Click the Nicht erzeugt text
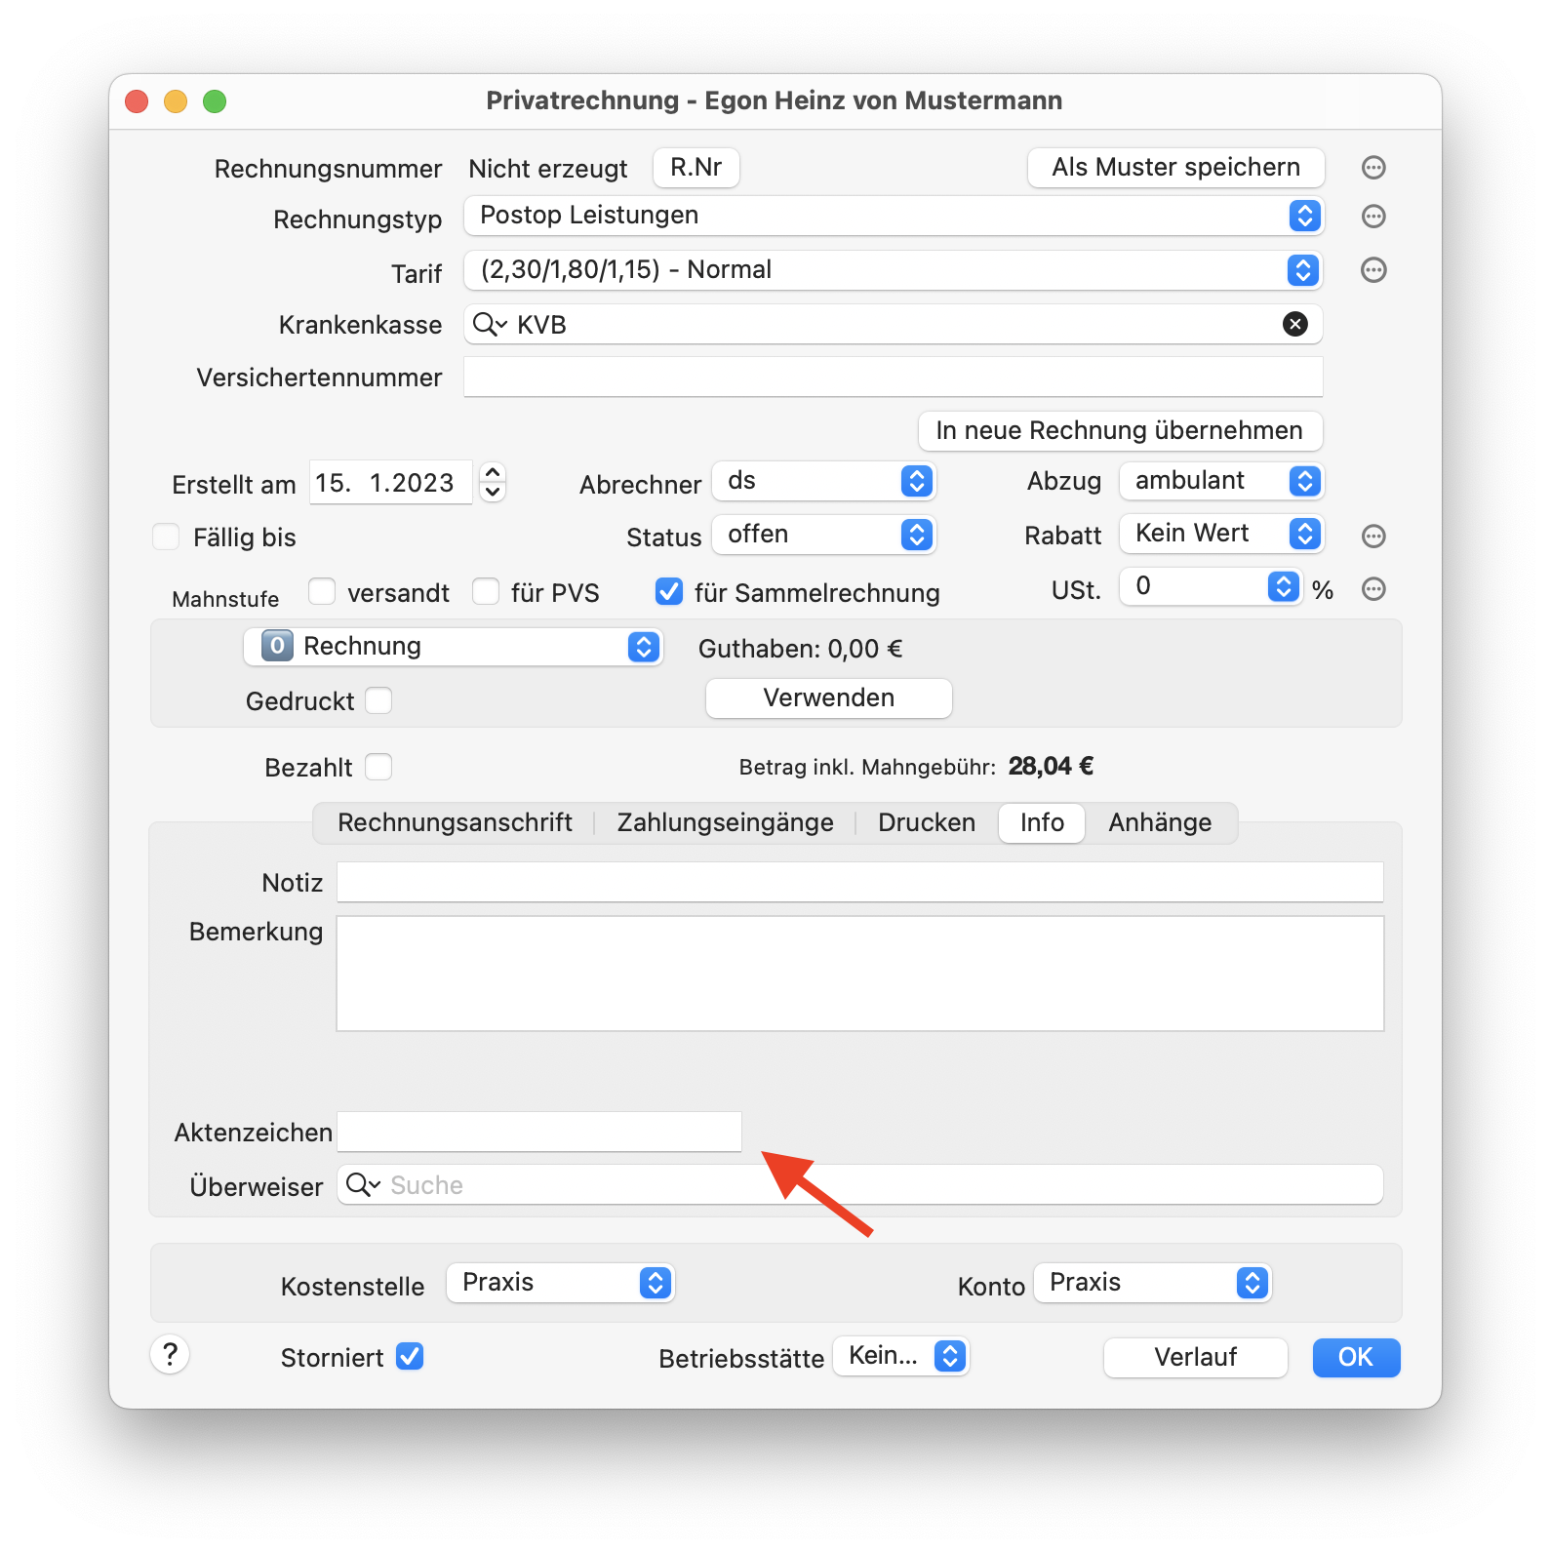The image size is (1551, 1553). (x=548, y=169)
